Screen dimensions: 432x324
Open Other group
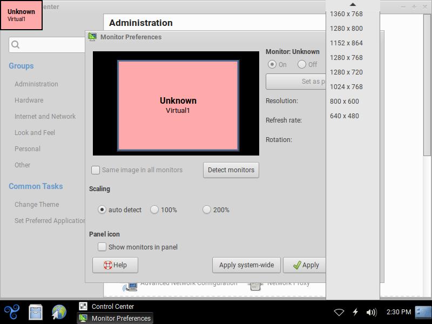(x=22, y=165)
